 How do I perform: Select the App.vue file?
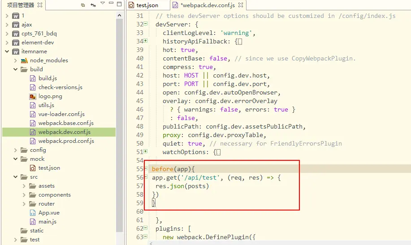pyautogui.click(x=49, y=213)
